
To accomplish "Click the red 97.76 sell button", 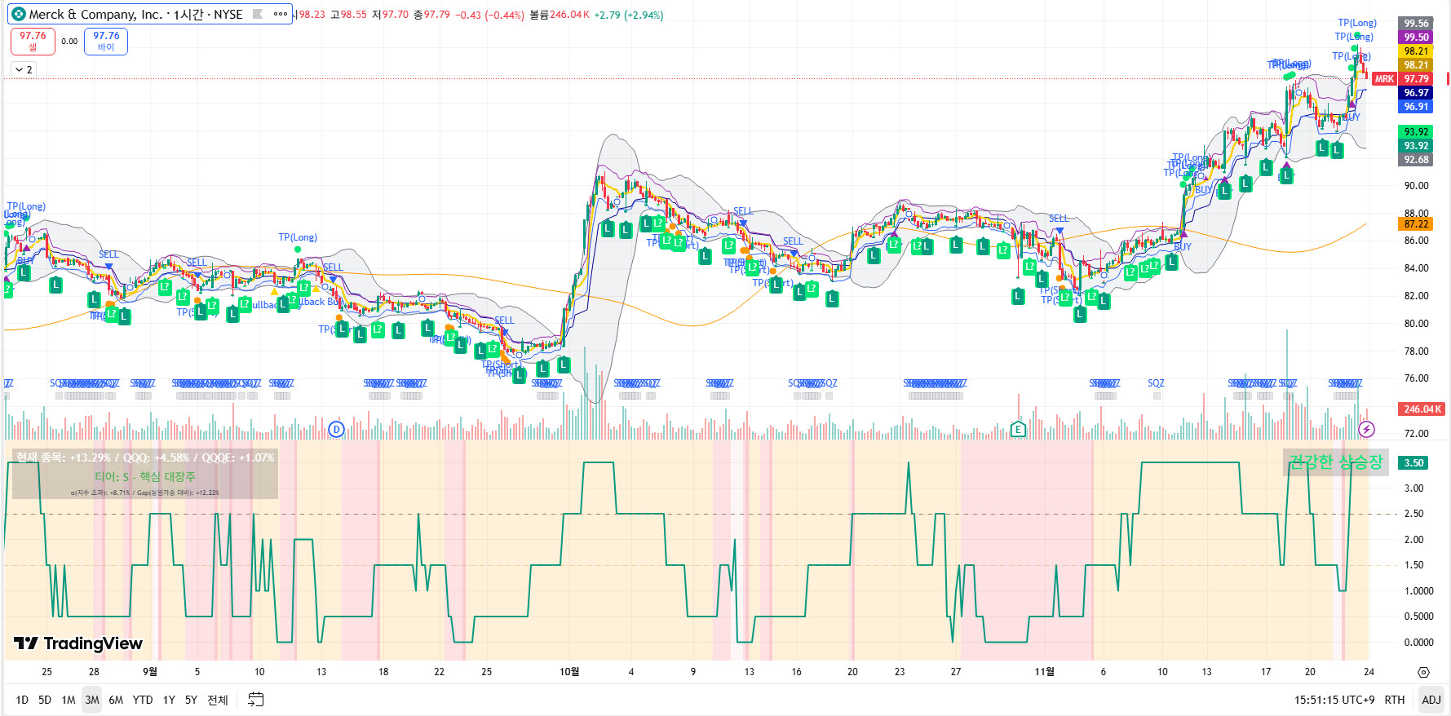I will point(33,41).
